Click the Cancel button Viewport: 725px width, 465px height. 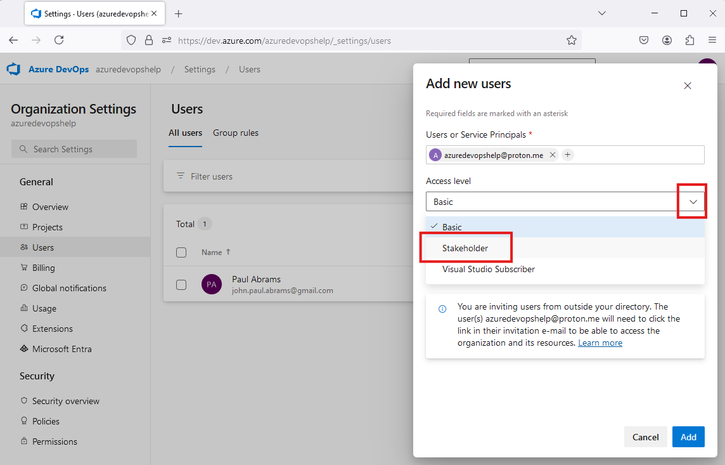(646, 437)
